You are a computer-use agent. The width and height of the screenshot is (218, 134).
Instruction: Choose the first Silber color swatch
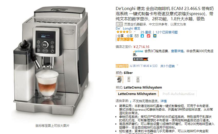coord(119,80)
